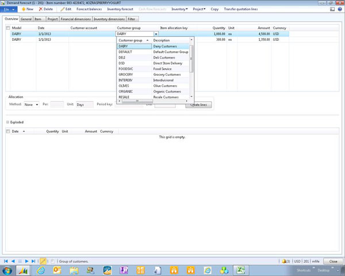Click the edit mode pencil icon in status bar
Image resolution: width=345 pixels, height=276 pixels.
pyautogui.click(x=43, y=261)
